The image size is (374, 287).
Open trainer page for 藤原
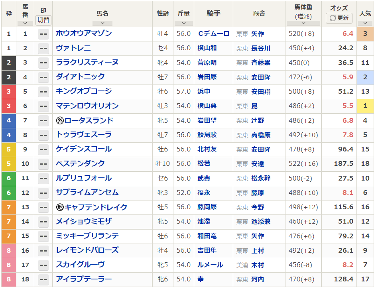[x=258, y=193]
